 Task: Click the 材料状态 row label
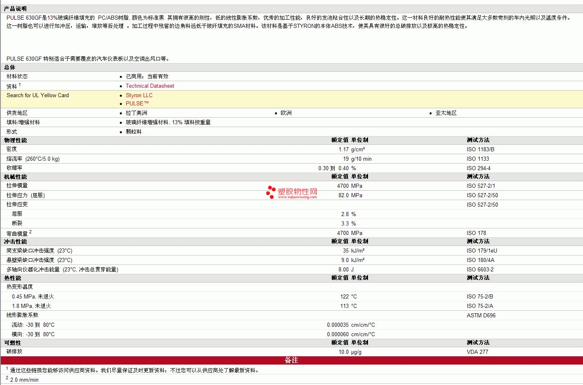coord(17,77)
